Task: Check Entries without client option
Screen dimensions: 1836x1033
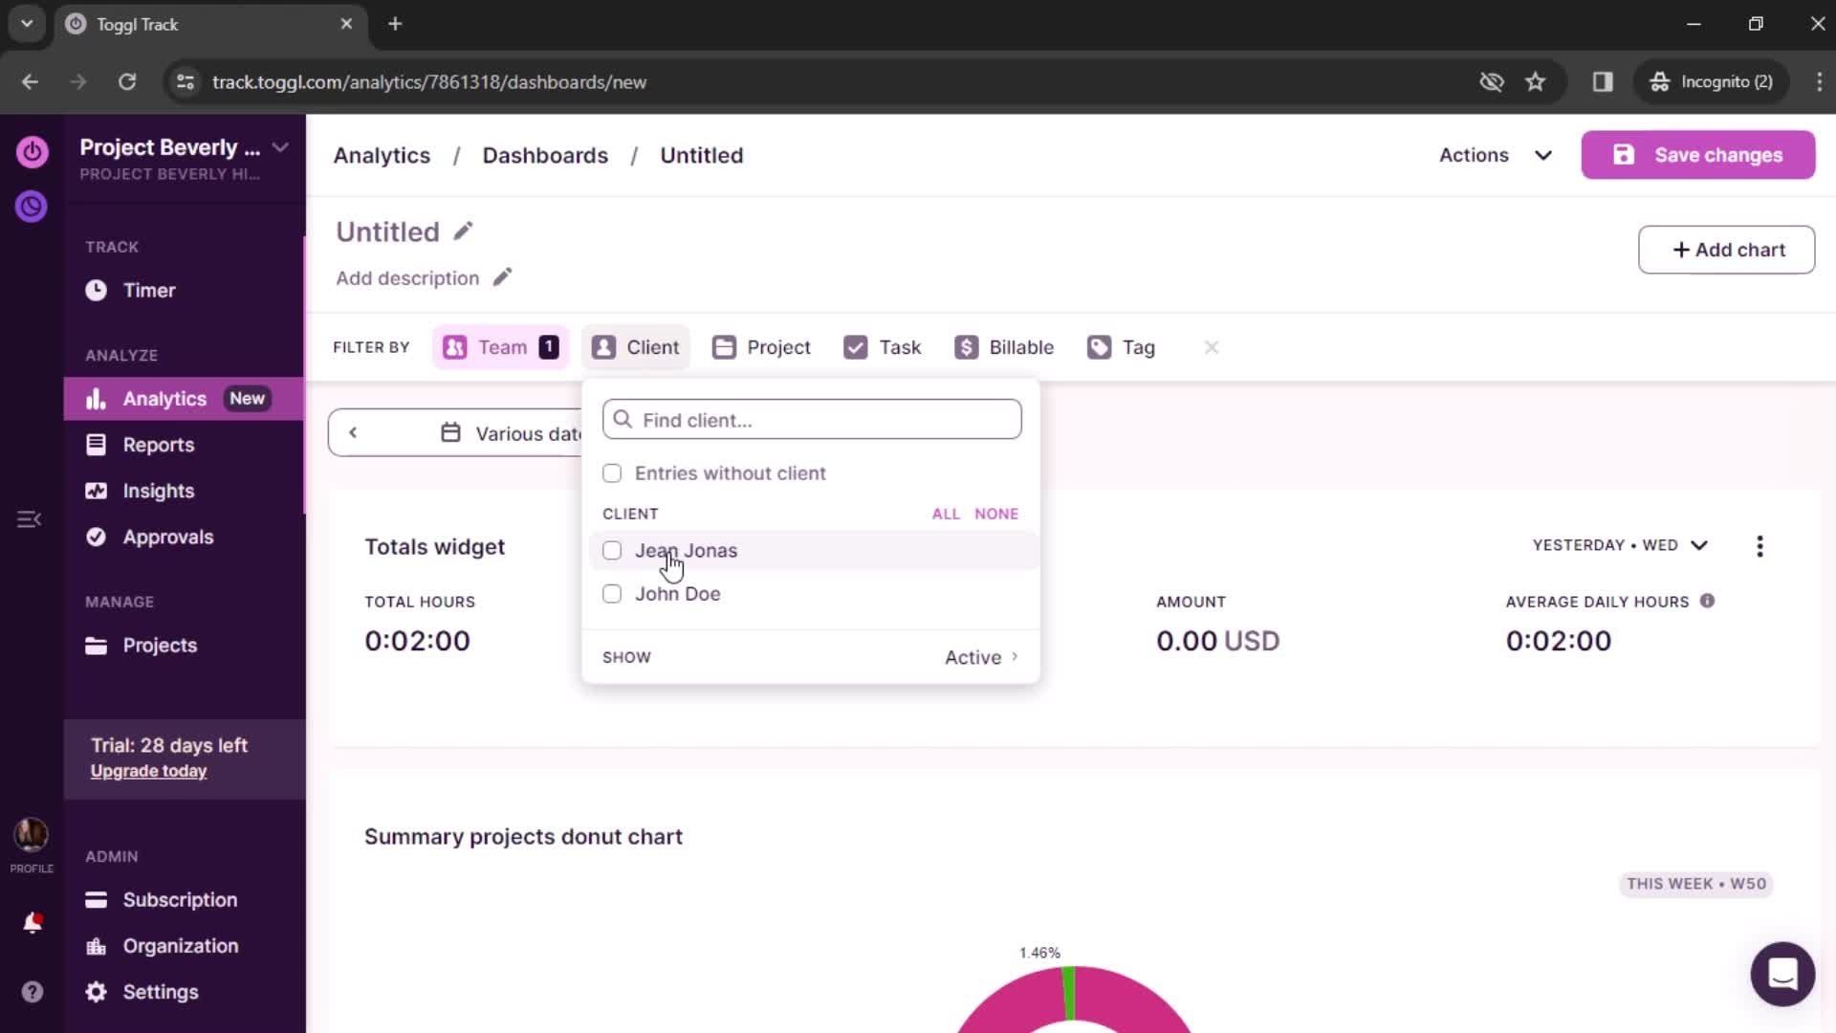Action: 614,472
